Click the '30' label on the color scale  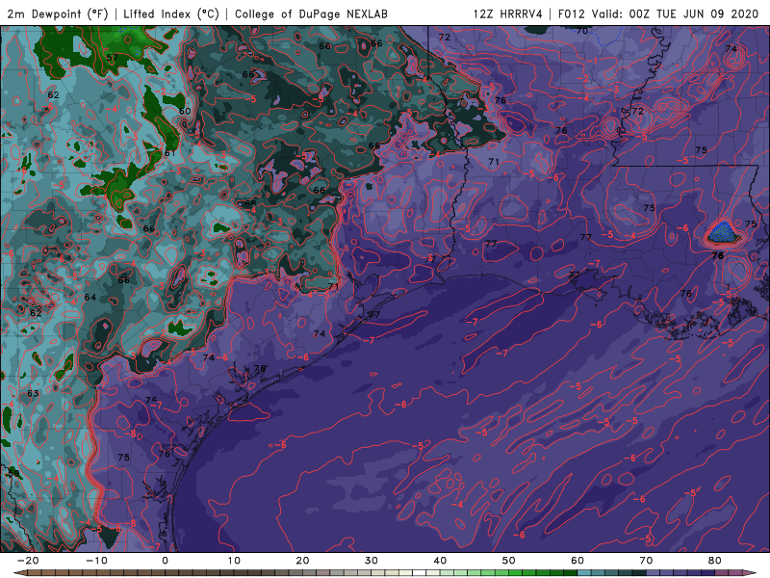(372, 561)
